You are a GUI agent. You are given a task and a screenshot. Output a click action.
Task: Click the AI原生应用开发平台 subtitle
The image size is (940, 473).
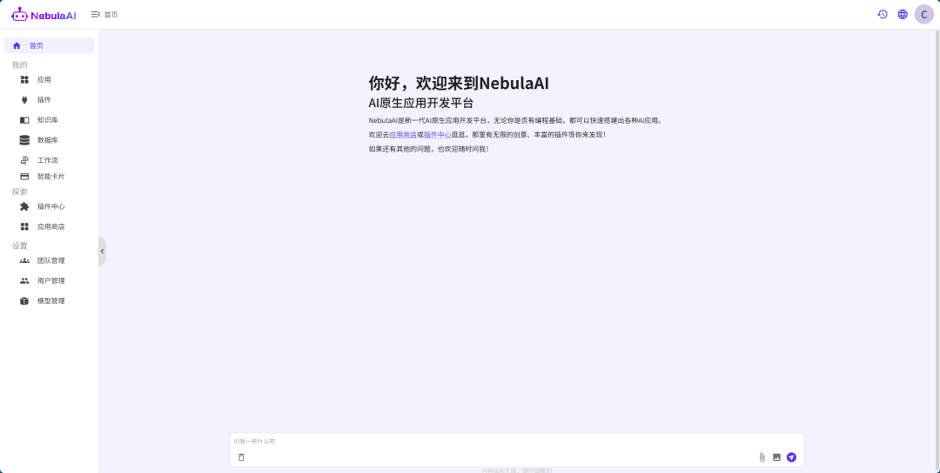point(421,103)
